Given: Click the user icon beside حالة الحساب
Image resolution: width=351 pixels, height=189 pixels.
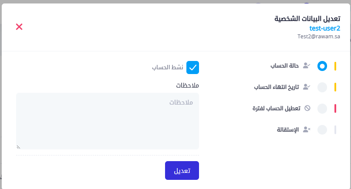Looking at the screenshot, I should click(307, 66).
